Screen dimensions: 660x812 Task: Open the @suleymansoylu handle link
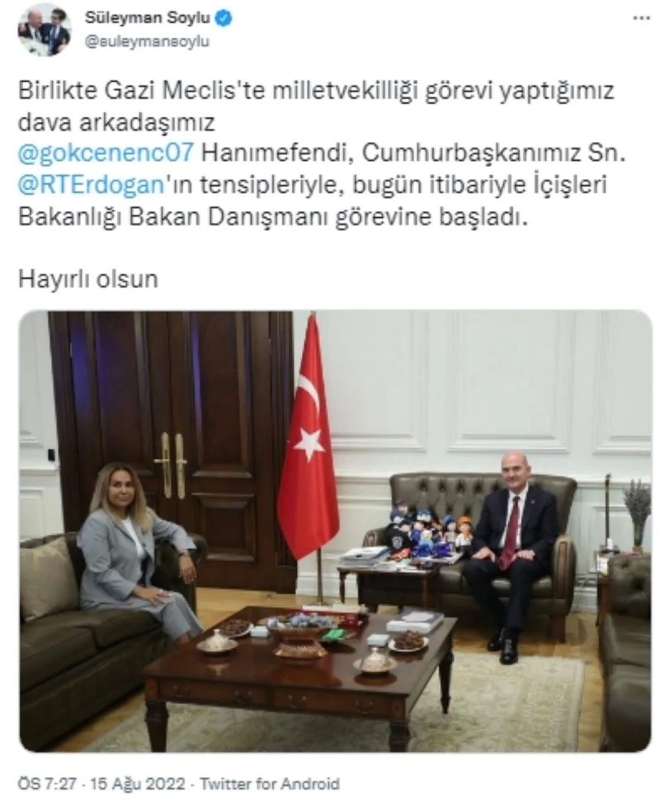pos(147,41)
